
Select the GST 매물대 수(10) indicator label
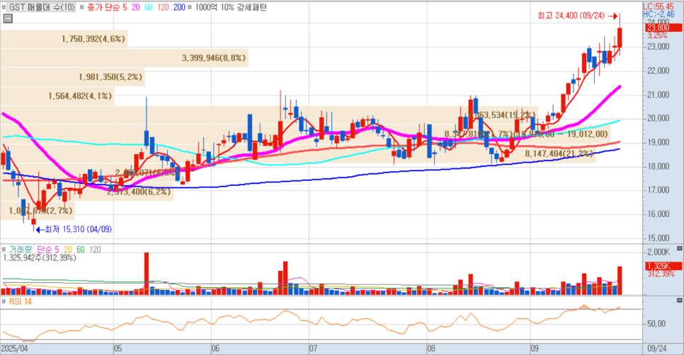pos(42,7)
